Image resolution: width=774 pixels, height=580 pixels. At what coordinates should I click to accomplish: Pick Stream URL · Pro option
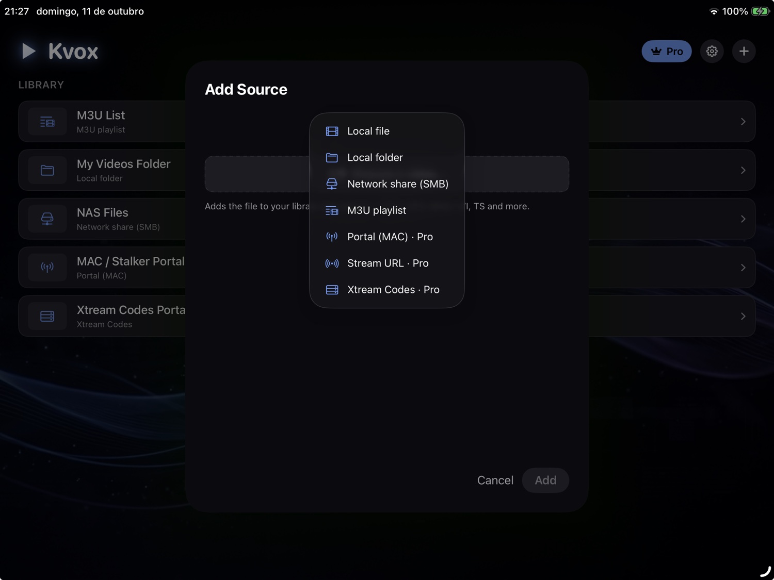(x=386, y=263)
